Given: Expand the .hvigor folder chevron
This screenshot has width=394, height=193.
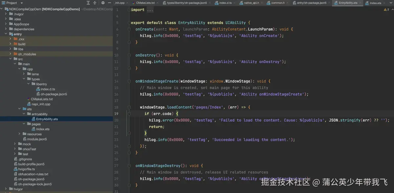Looking at the screenshot, I should coord(6,14).
